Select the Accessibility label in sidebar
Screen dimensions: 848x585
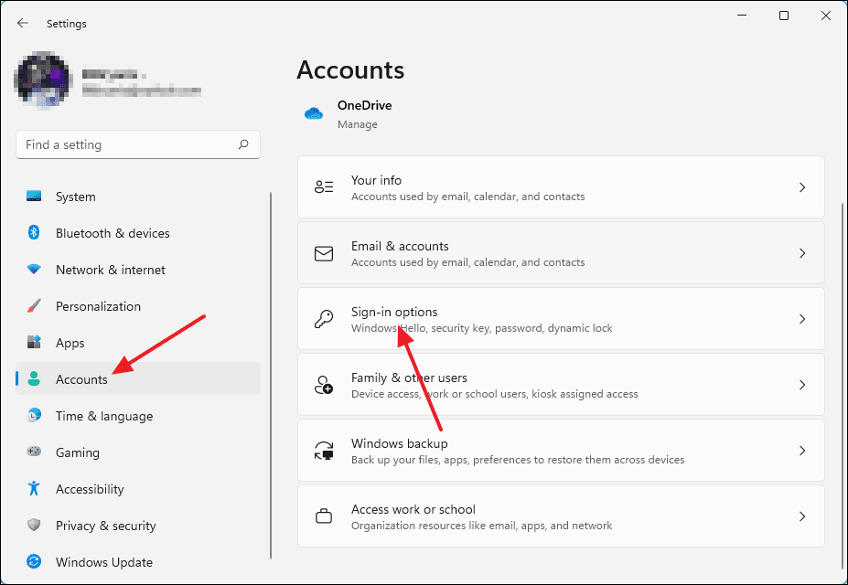90,489
